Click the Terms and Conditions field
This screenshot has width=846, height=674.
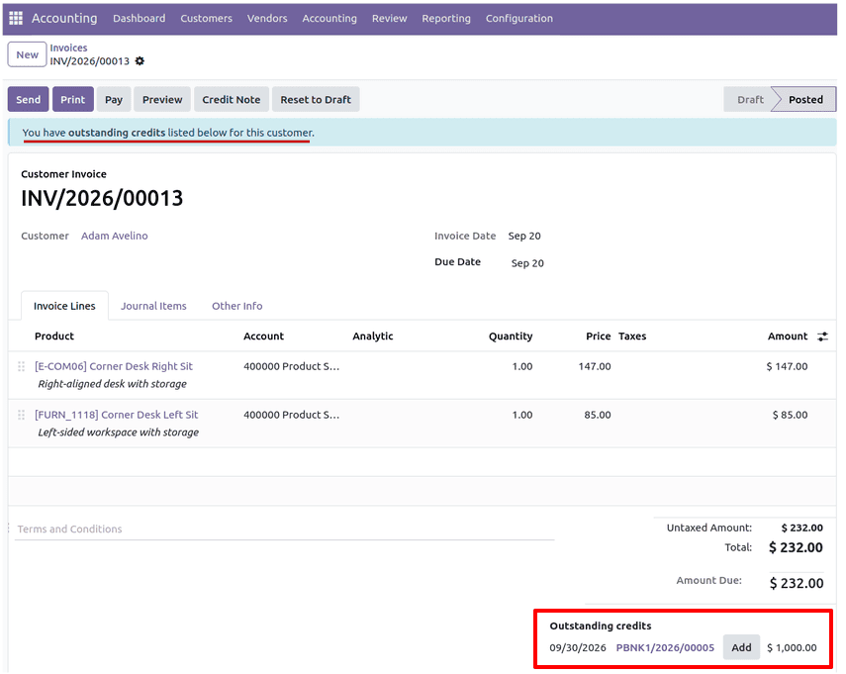(285, 529)
